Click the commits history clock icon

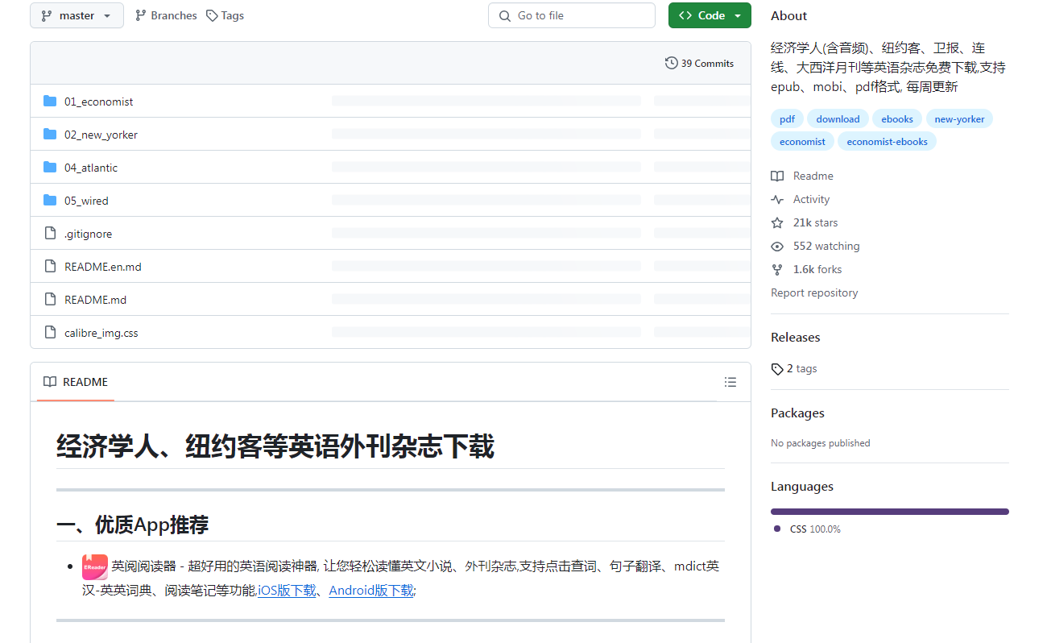coord(671,63)
